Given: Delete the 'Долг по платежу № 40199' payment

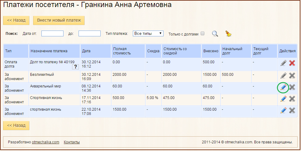Looking at the screenshot, I should 292,63.
